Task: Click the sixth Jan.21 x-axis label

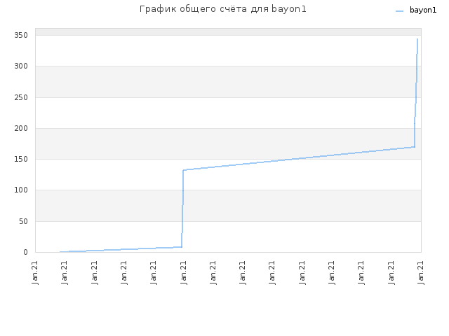Action: (x=183, y=272)
